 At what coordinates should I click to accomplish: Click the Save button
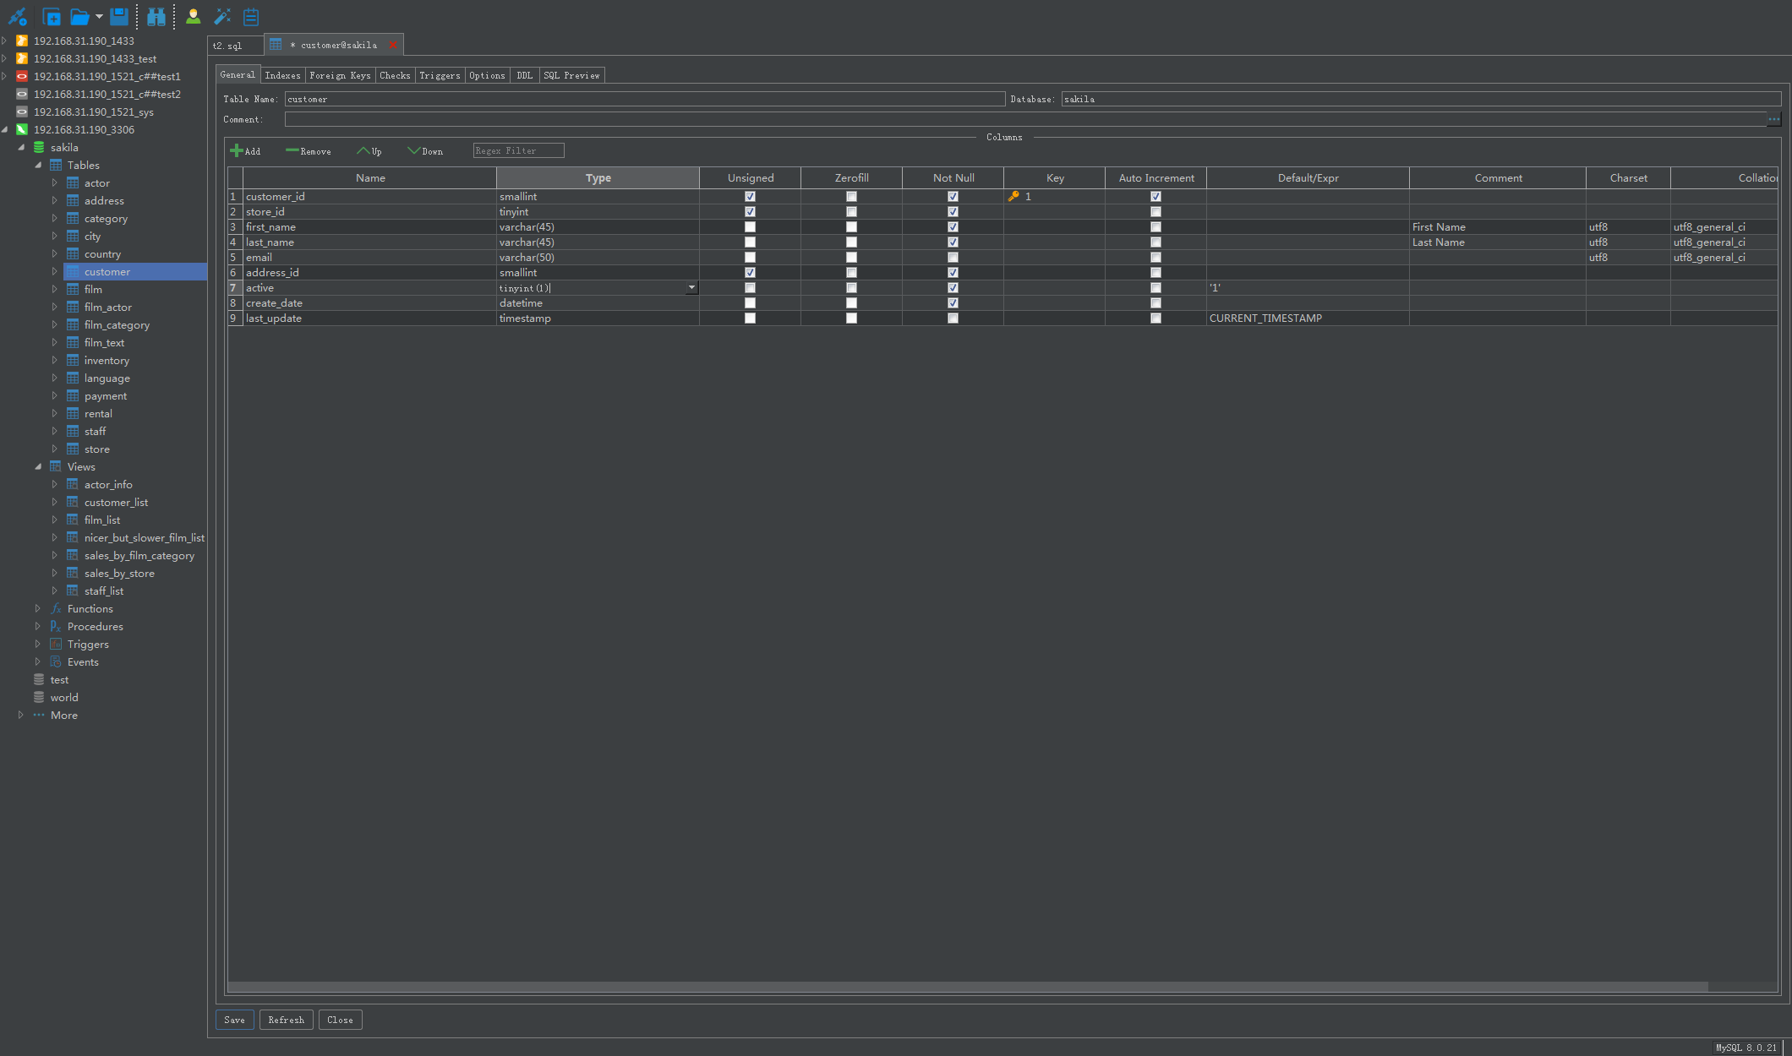coord(234,1020)
